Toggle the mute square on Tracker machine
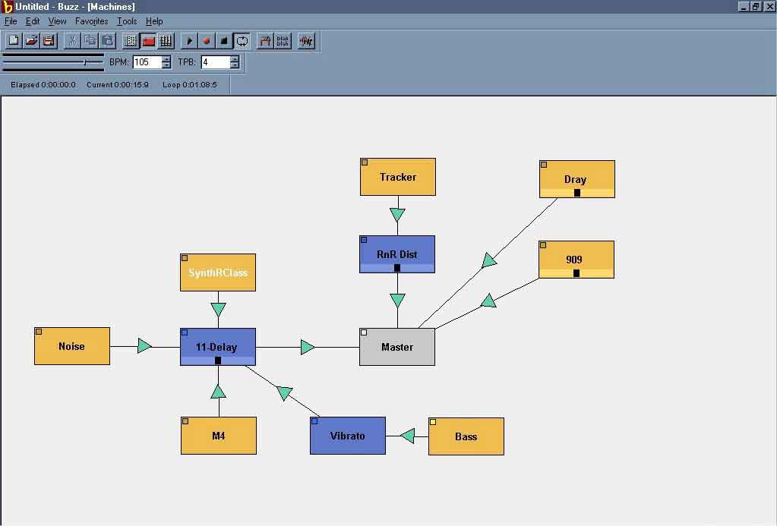 click(365, 162)
